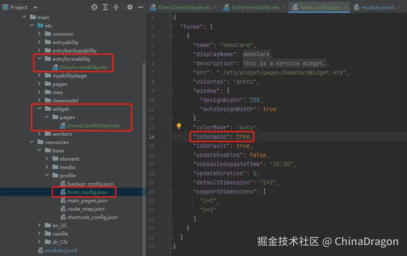Select main_pages.json file
This screenshot has height=256, width=407.
pos(87,201)
